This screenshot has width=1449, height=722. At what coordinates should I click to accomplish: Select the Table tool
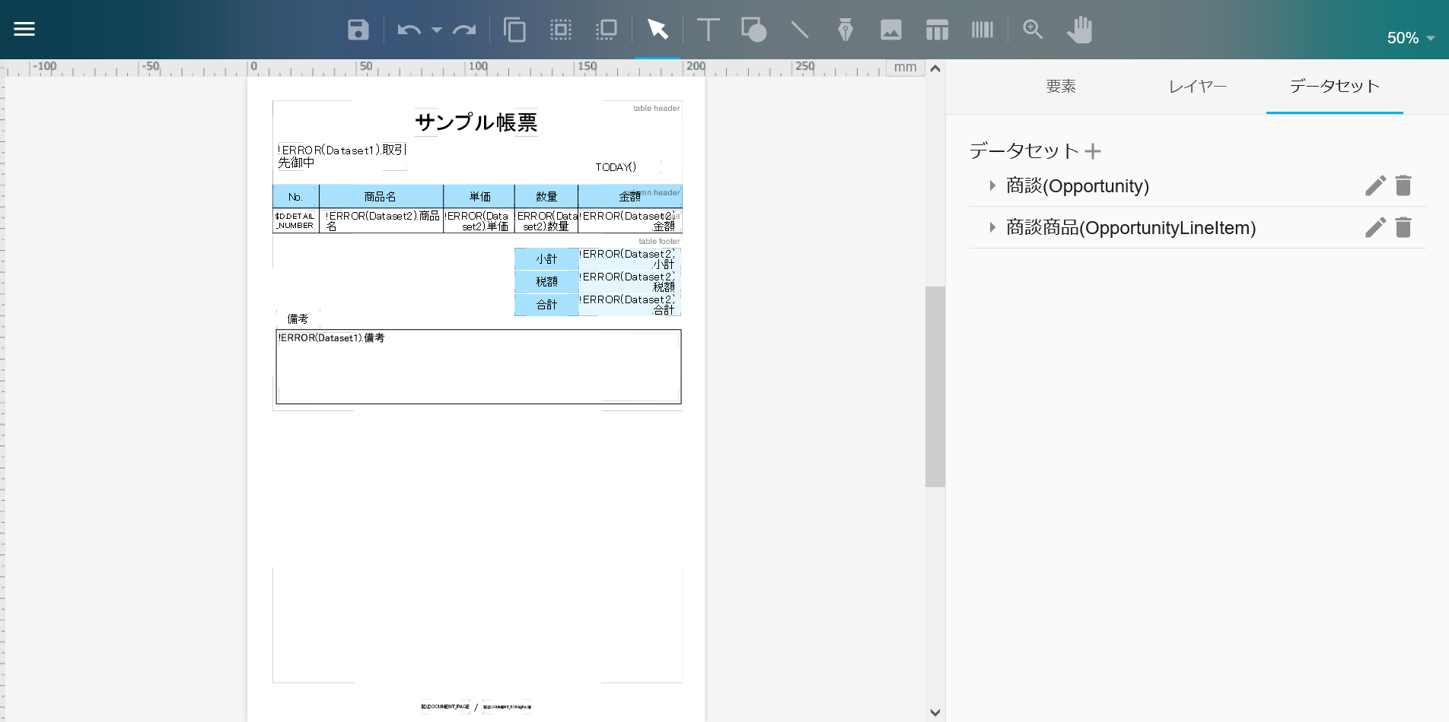pos(937,30)
